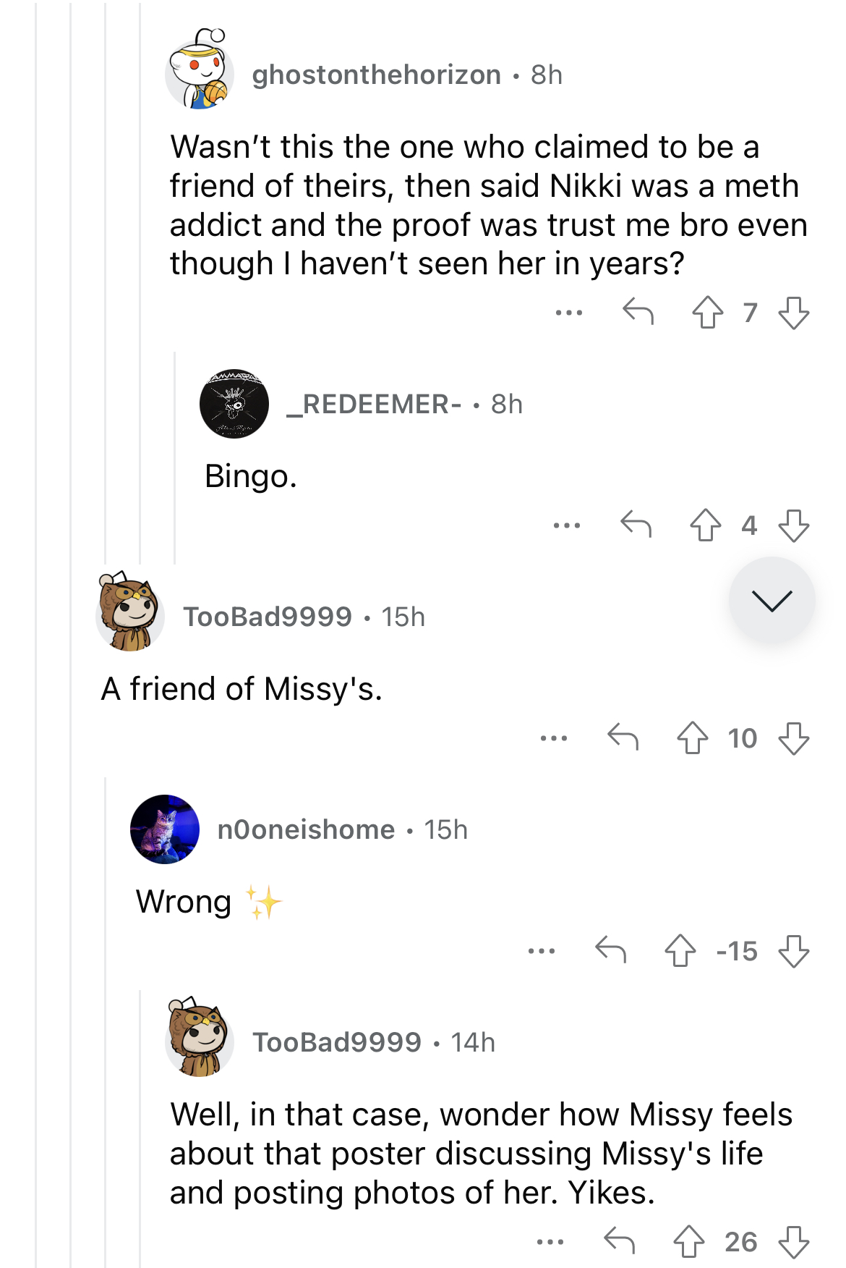Upvote the "Bingo." comment

coord(705,525)
